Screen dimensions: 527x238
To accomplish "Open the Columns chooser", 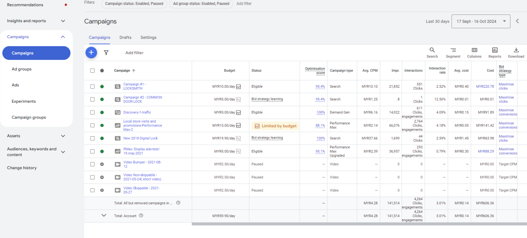I will [474, 52].
